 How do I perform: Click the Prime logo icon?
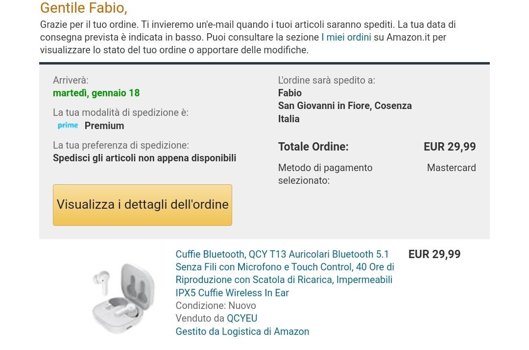pos(68,126)
